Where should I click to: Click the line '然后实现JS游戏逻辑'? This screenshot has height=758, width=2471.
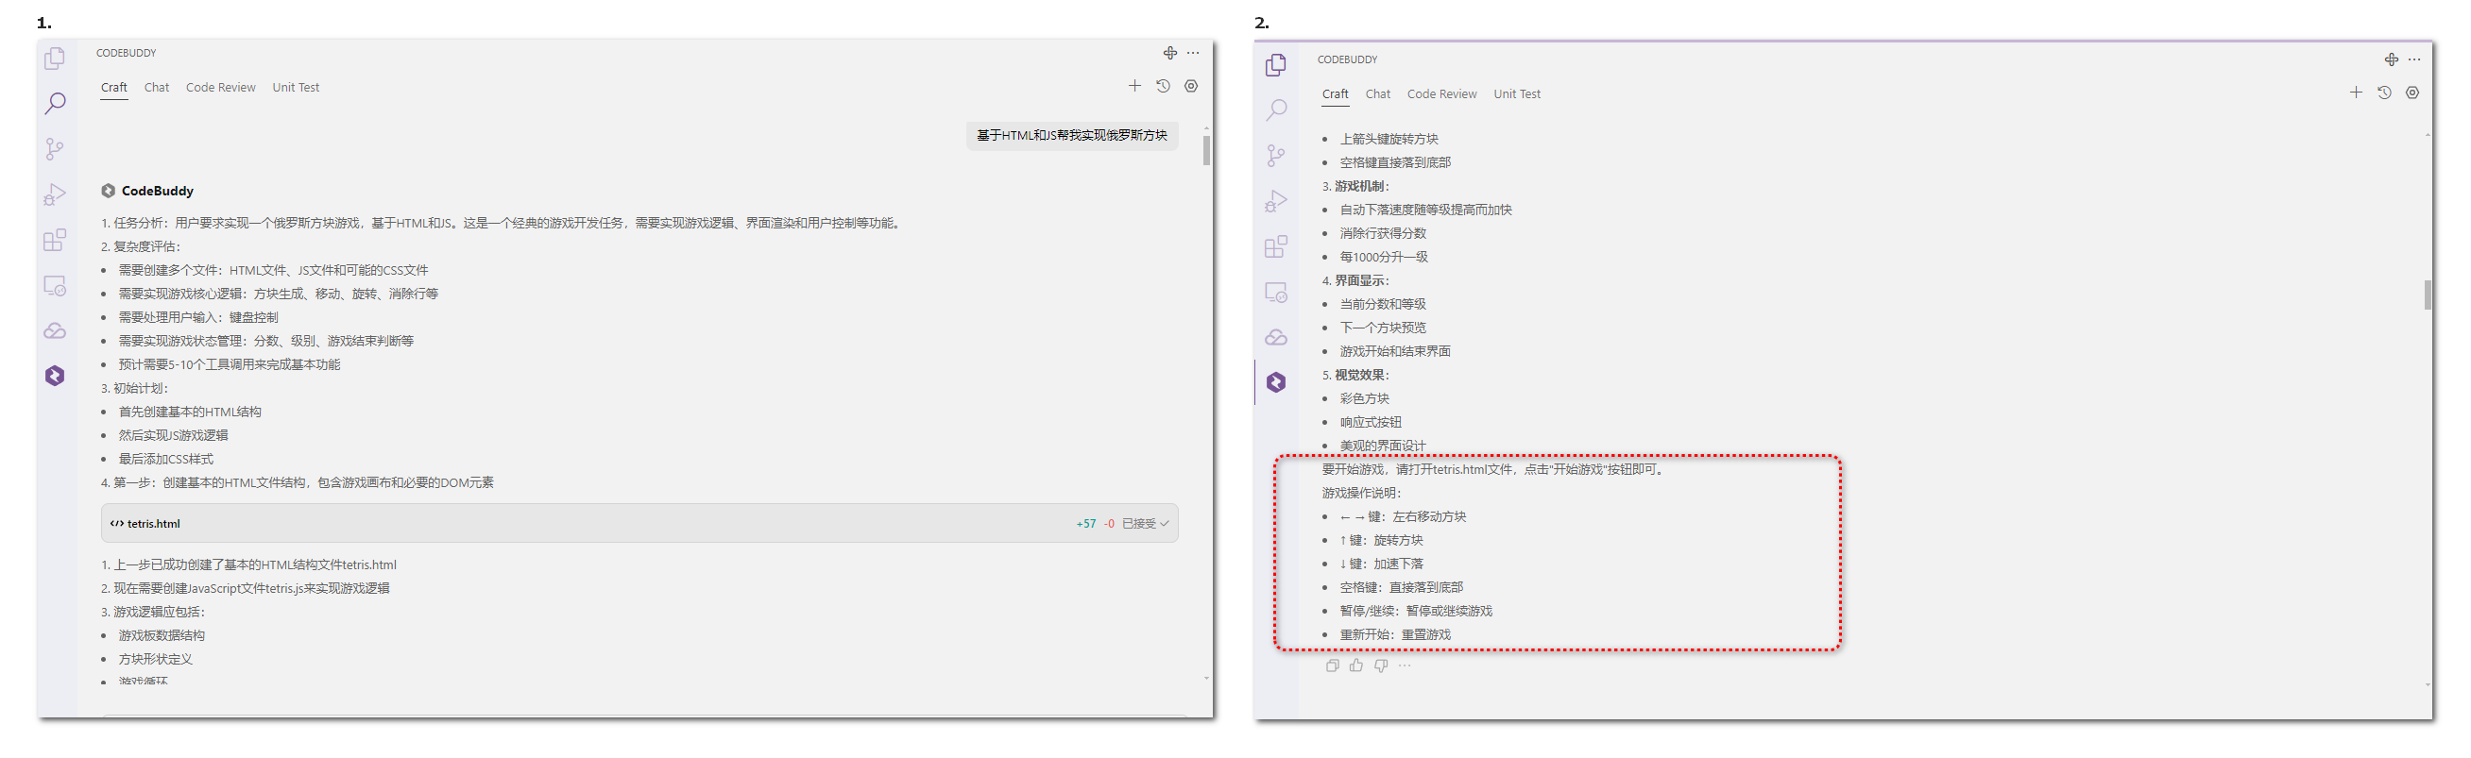[x=173, y=435]
